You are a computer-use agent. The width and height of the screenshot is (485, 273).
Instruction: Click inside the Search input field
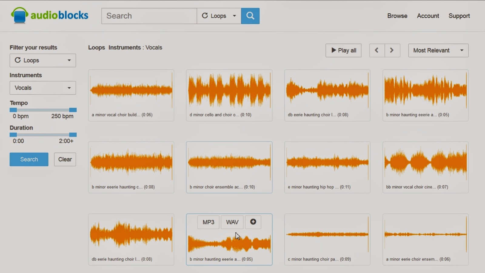click(149, 16)
